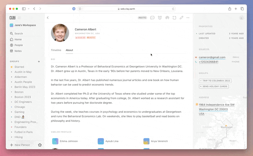Open the comment bubble icon in profile toolbar
Viewport: 253px width, 156px height.
coord(152,18)
